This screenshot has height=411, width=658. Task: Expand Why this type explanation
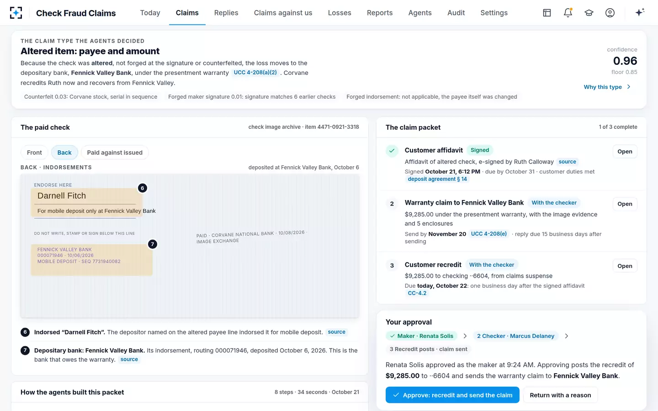(x=607, y=87)
